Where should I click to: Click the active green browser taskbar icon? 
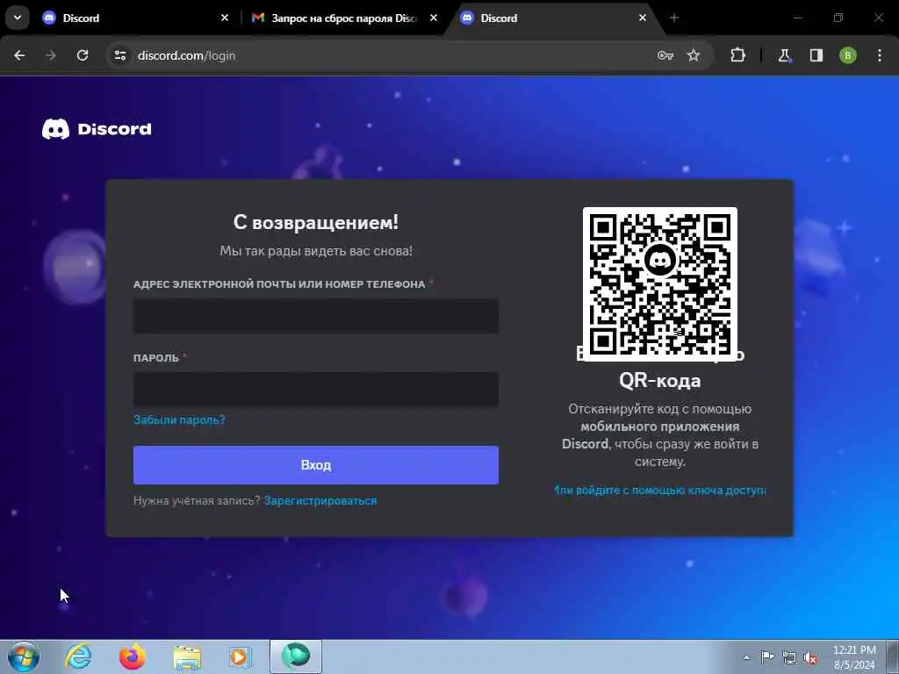[x=296, y=656]
